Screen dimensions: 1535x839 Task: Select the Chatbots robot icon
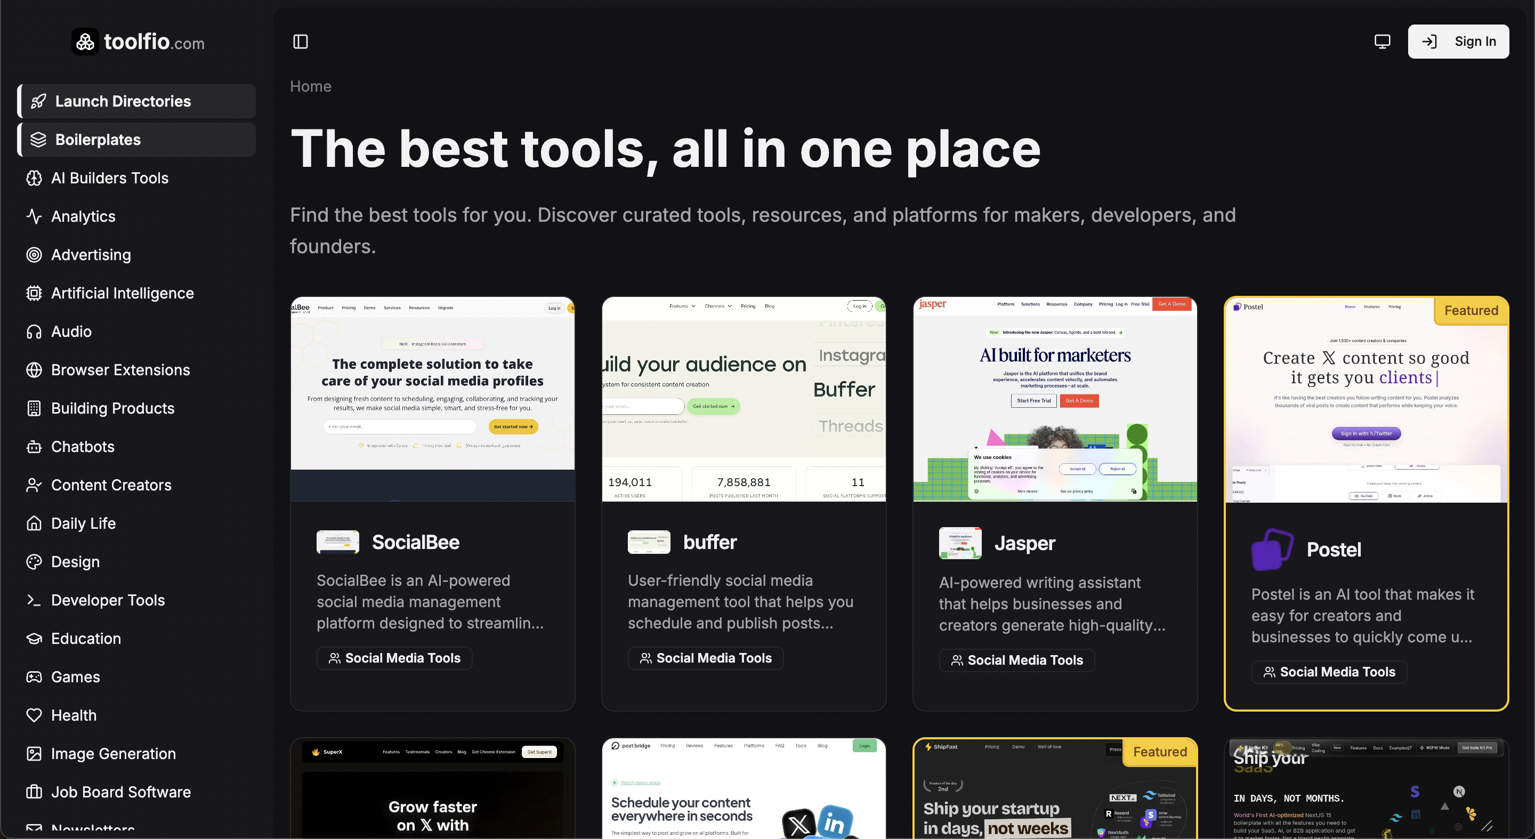pos(34,446)
